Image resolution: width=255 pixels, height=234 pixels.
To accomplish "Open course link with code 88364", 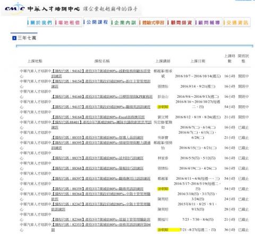I will pyautogui.click(x=101, y=196).
